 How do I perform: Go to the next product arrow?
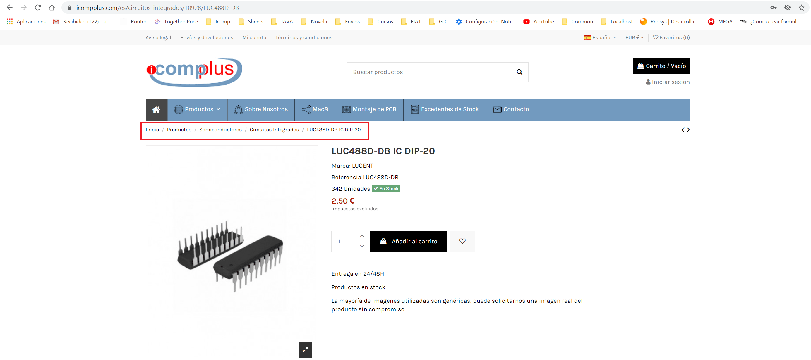coord(688,130)
